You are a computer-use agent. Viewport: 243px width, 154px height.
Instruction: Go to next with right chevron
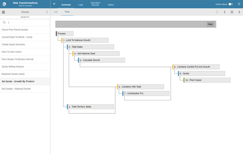239,12
